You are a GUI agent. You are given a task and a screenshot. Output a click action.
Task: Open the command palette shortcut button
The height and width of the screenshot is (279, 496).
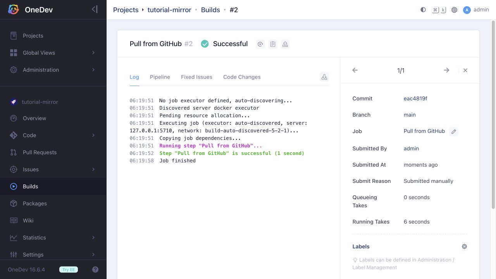tap(439, 10)
